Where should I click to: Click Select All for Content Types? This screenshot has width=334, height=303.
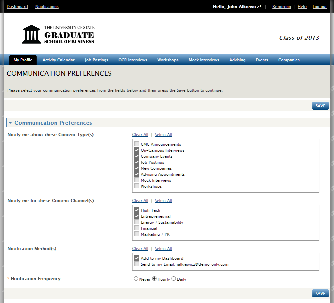pyautogui.click(x=163, y=135)
